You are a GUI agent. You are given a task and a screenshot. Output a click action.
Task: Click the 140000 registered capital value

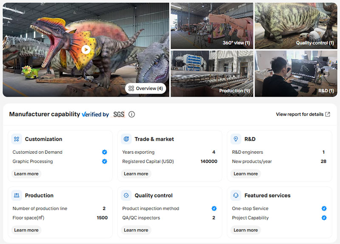click(209, 161)
